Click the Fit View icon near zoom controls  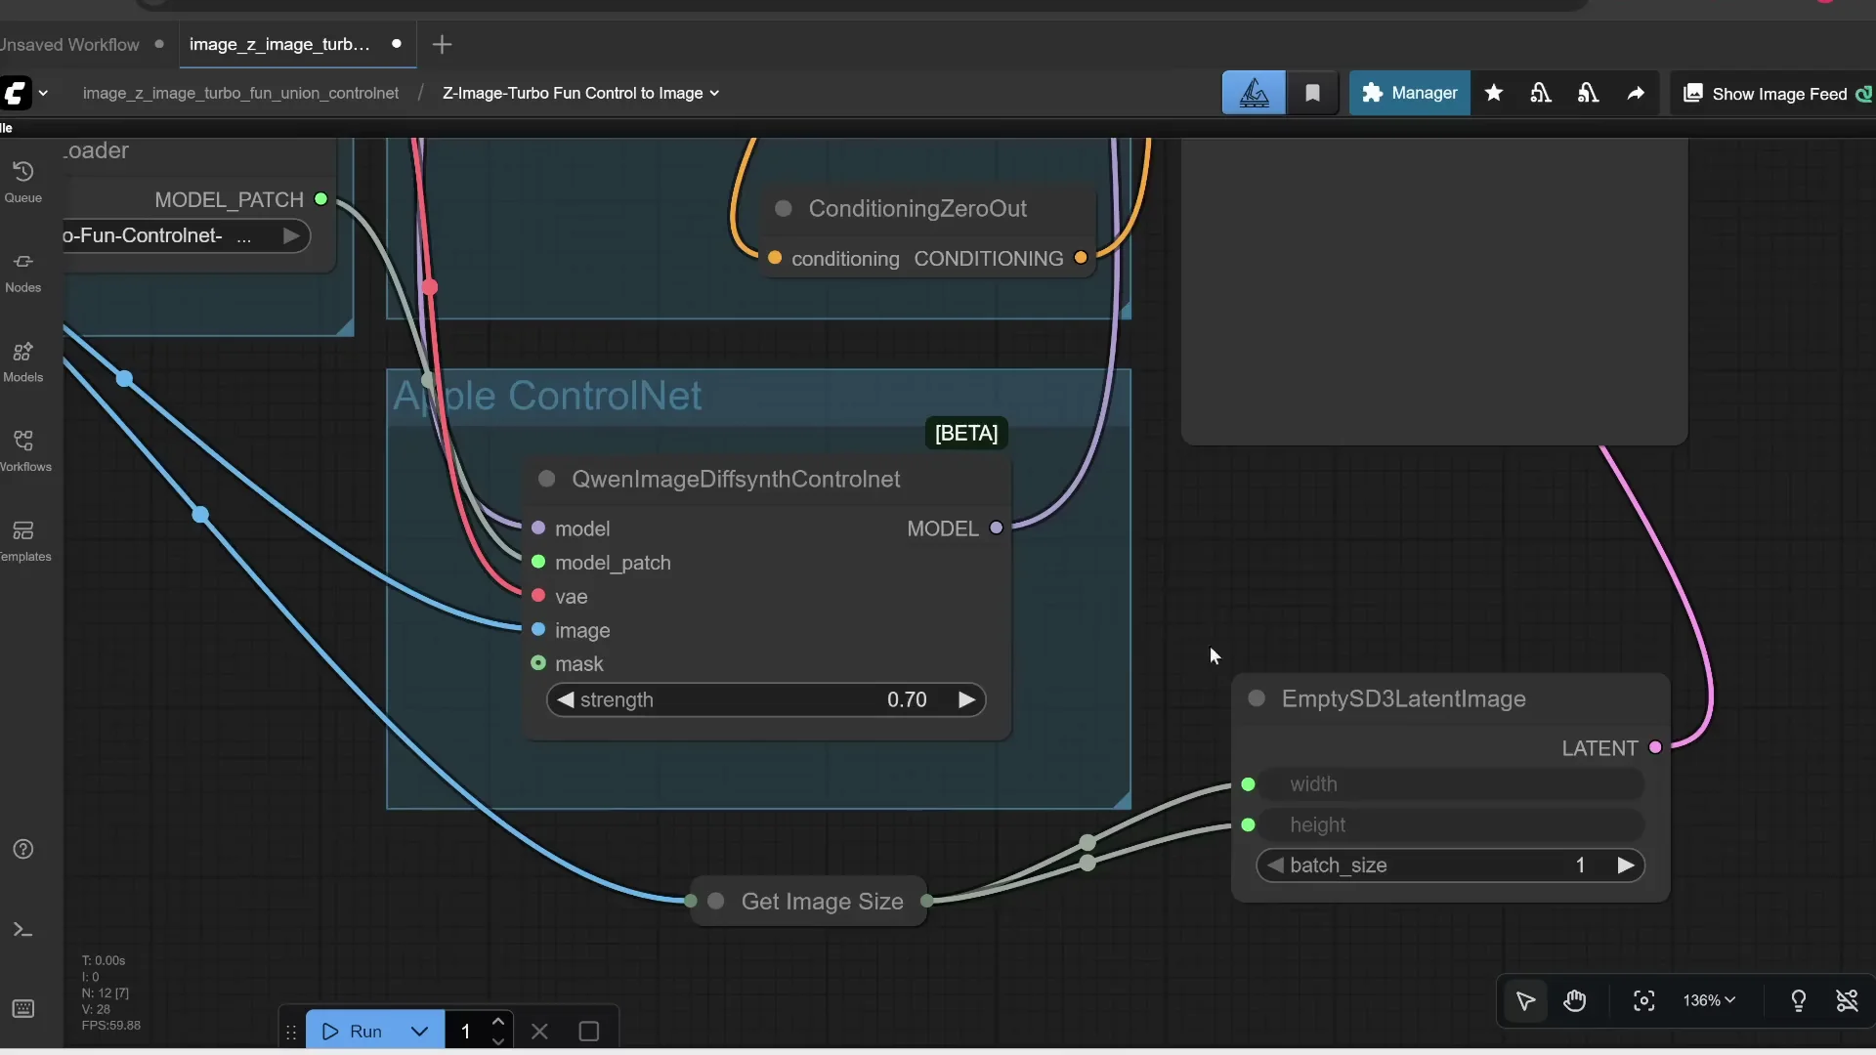[1643, 1000]
